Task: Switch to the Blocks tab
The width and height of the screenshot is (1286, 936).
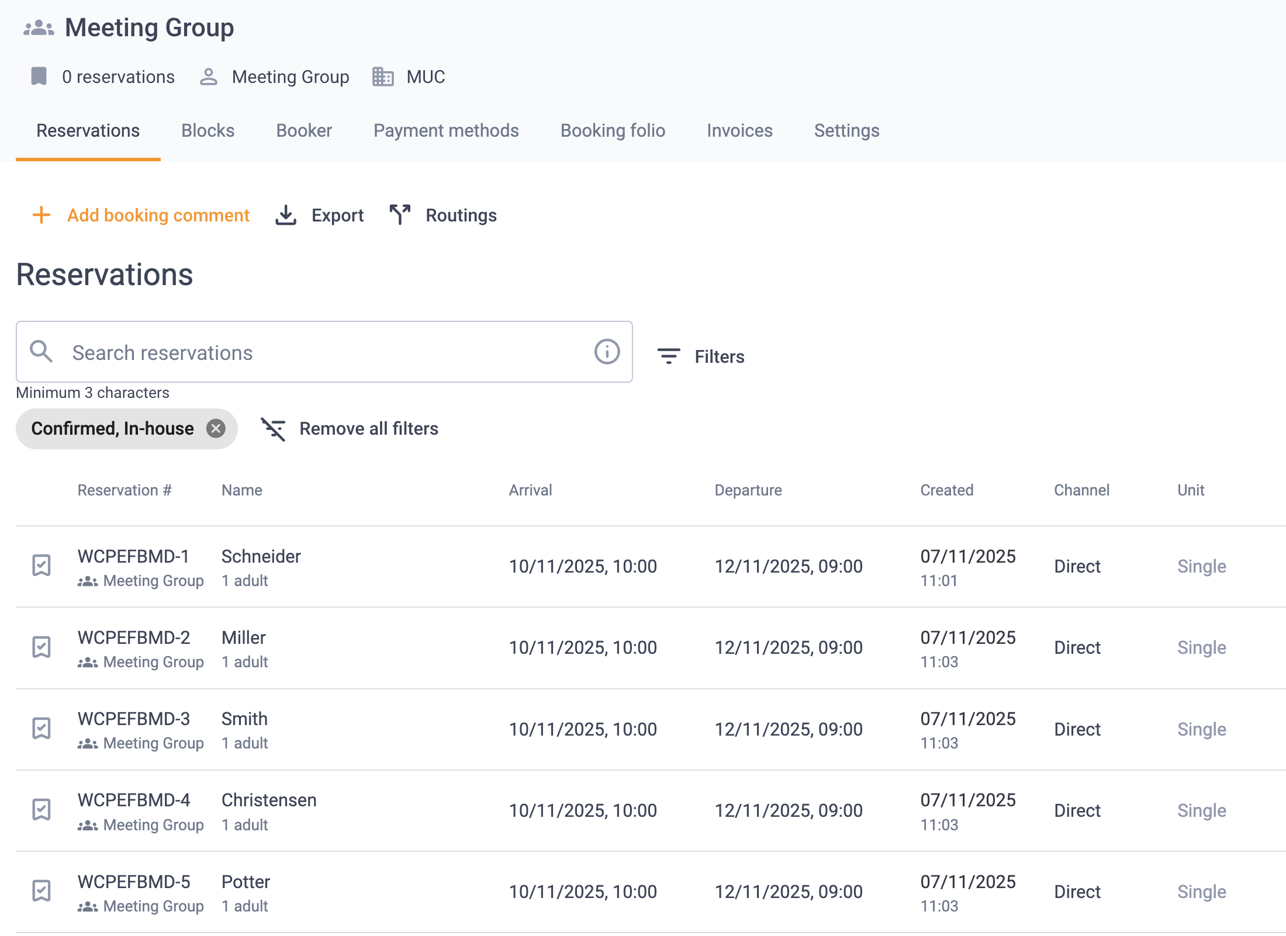Action: tap(208, 130)
